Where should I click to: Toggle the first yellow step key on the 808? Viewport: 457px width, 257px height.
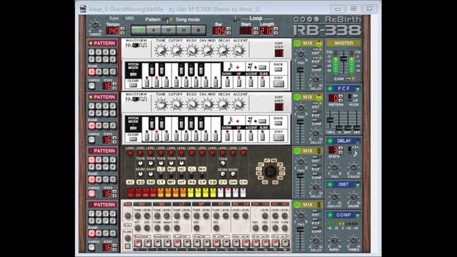[191, 193]
